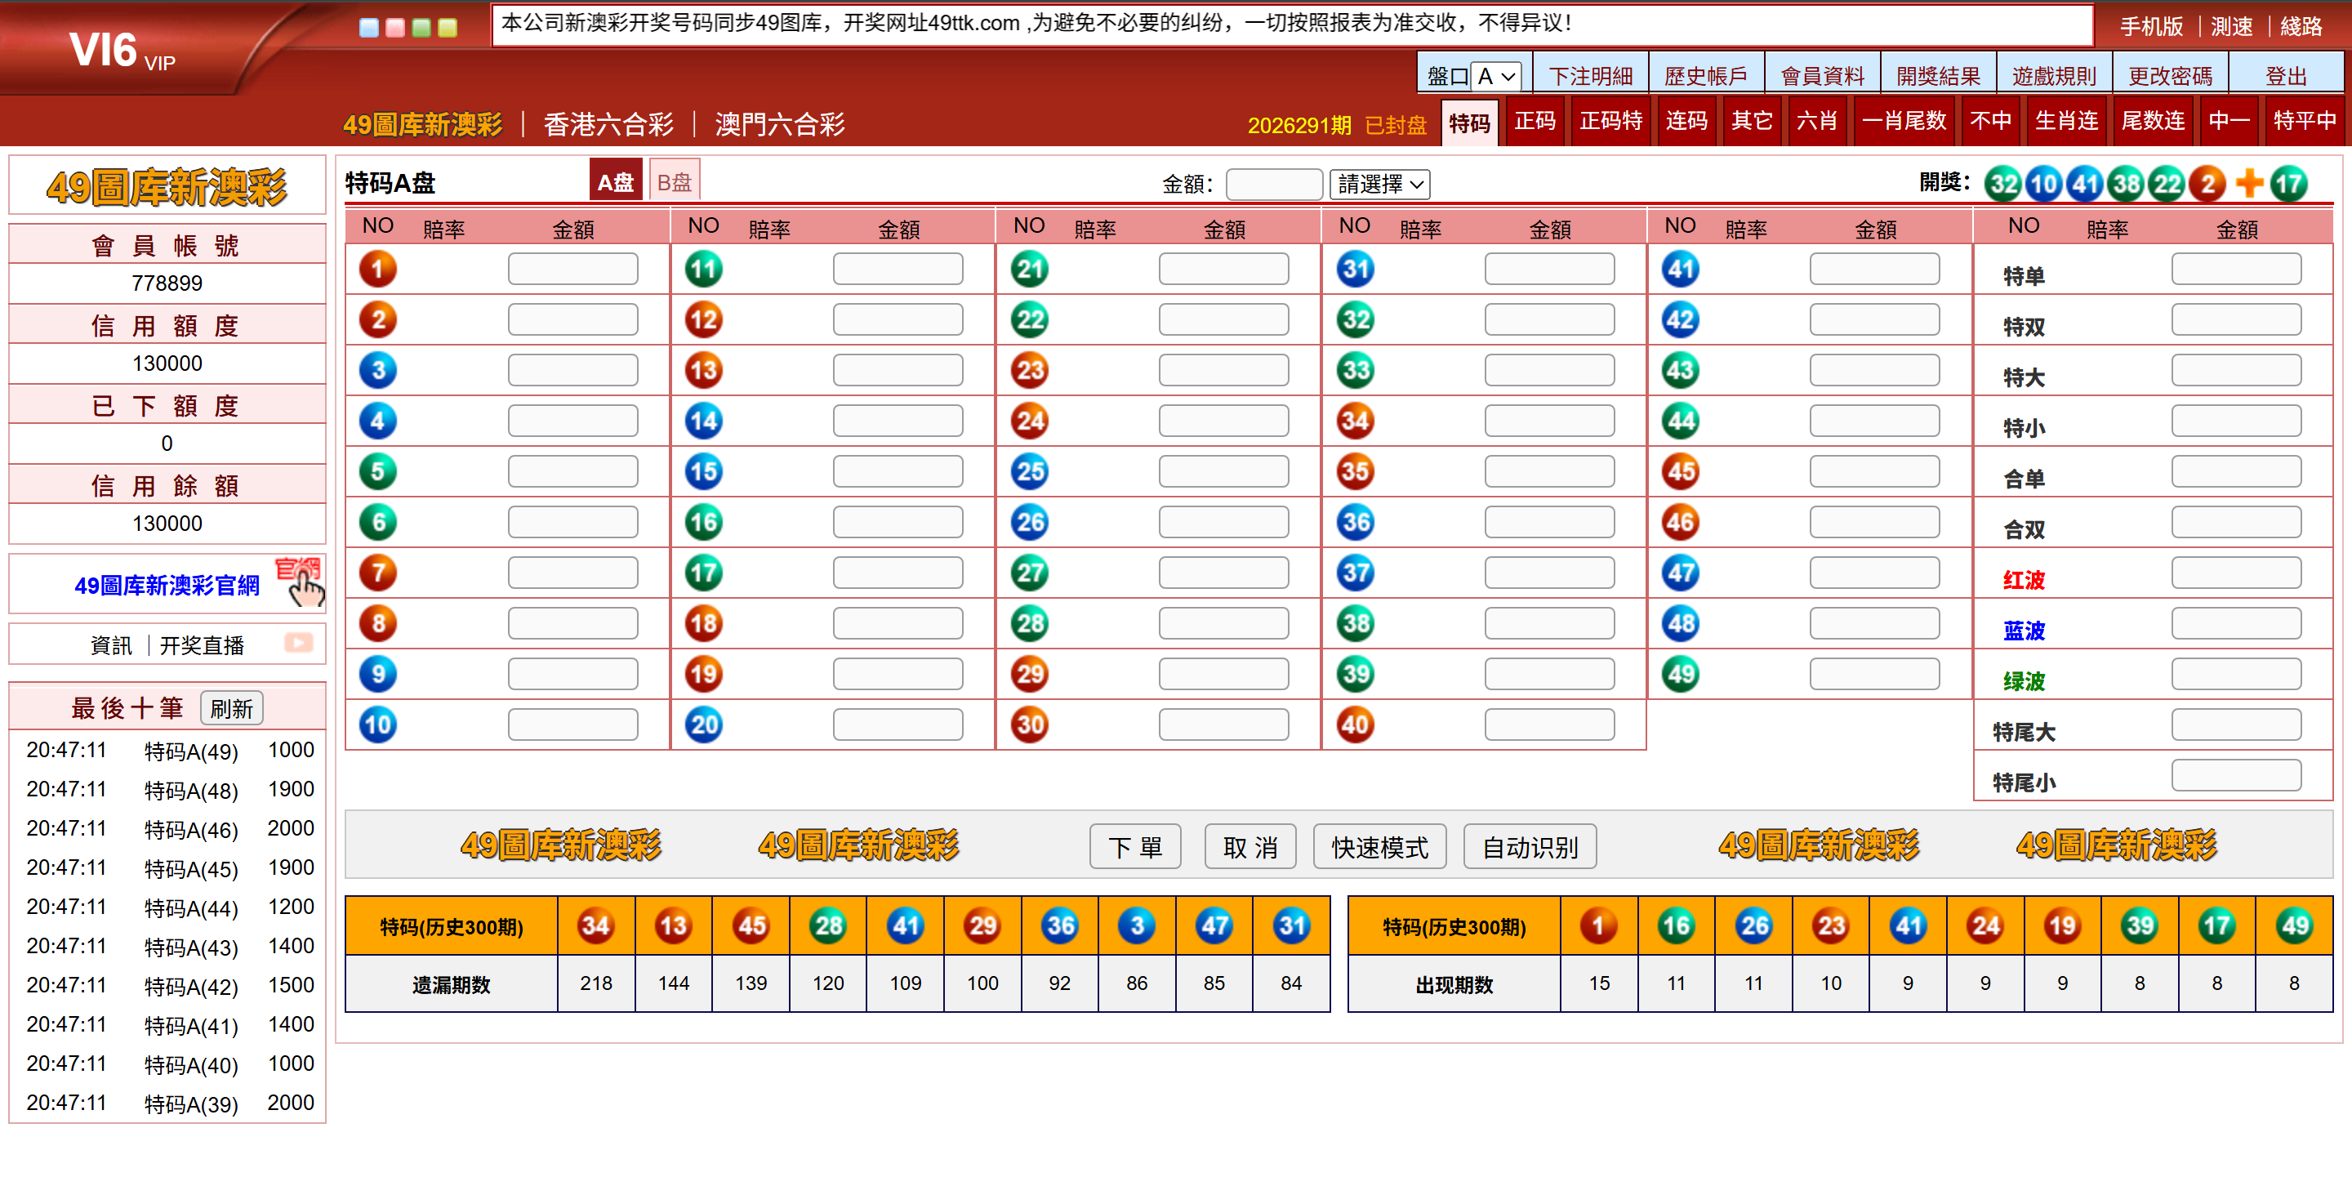Screen dimensions: 2352x1186
Task: Open the 49圖库新澳彩官網 link
Action: pyautogui.click(x=167, y=585)
